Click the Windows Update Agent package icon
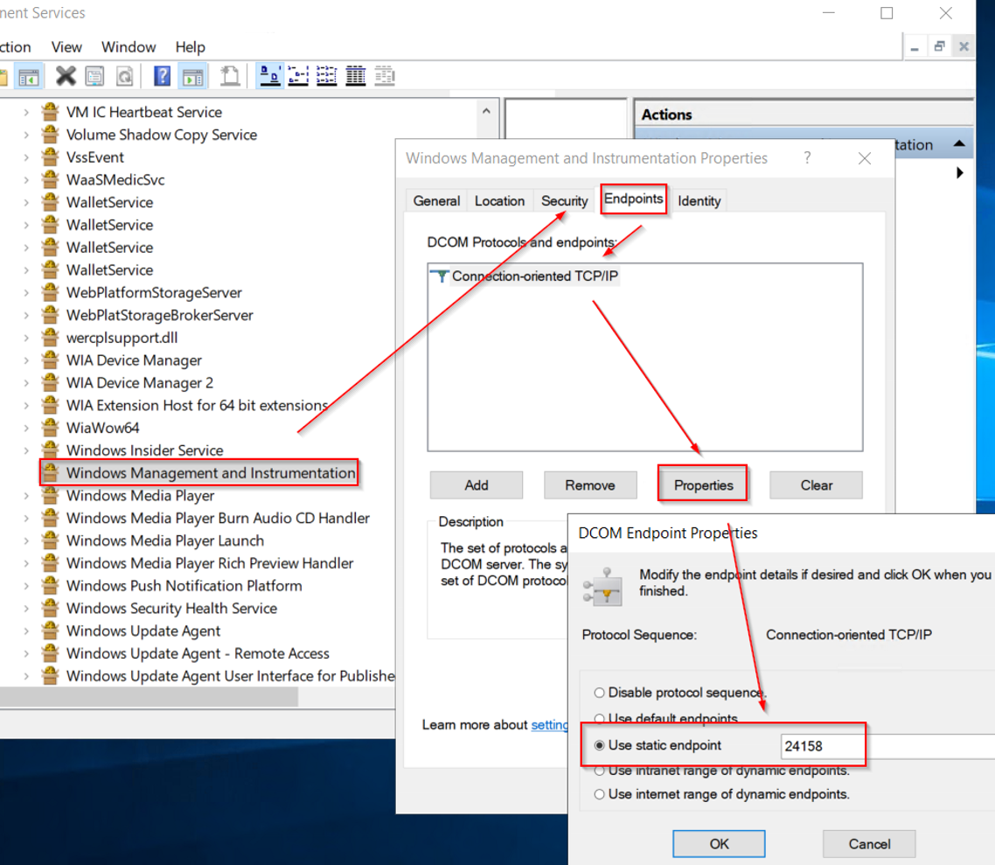Viewport: 995px width, 865px height. [x=50, y=631]
